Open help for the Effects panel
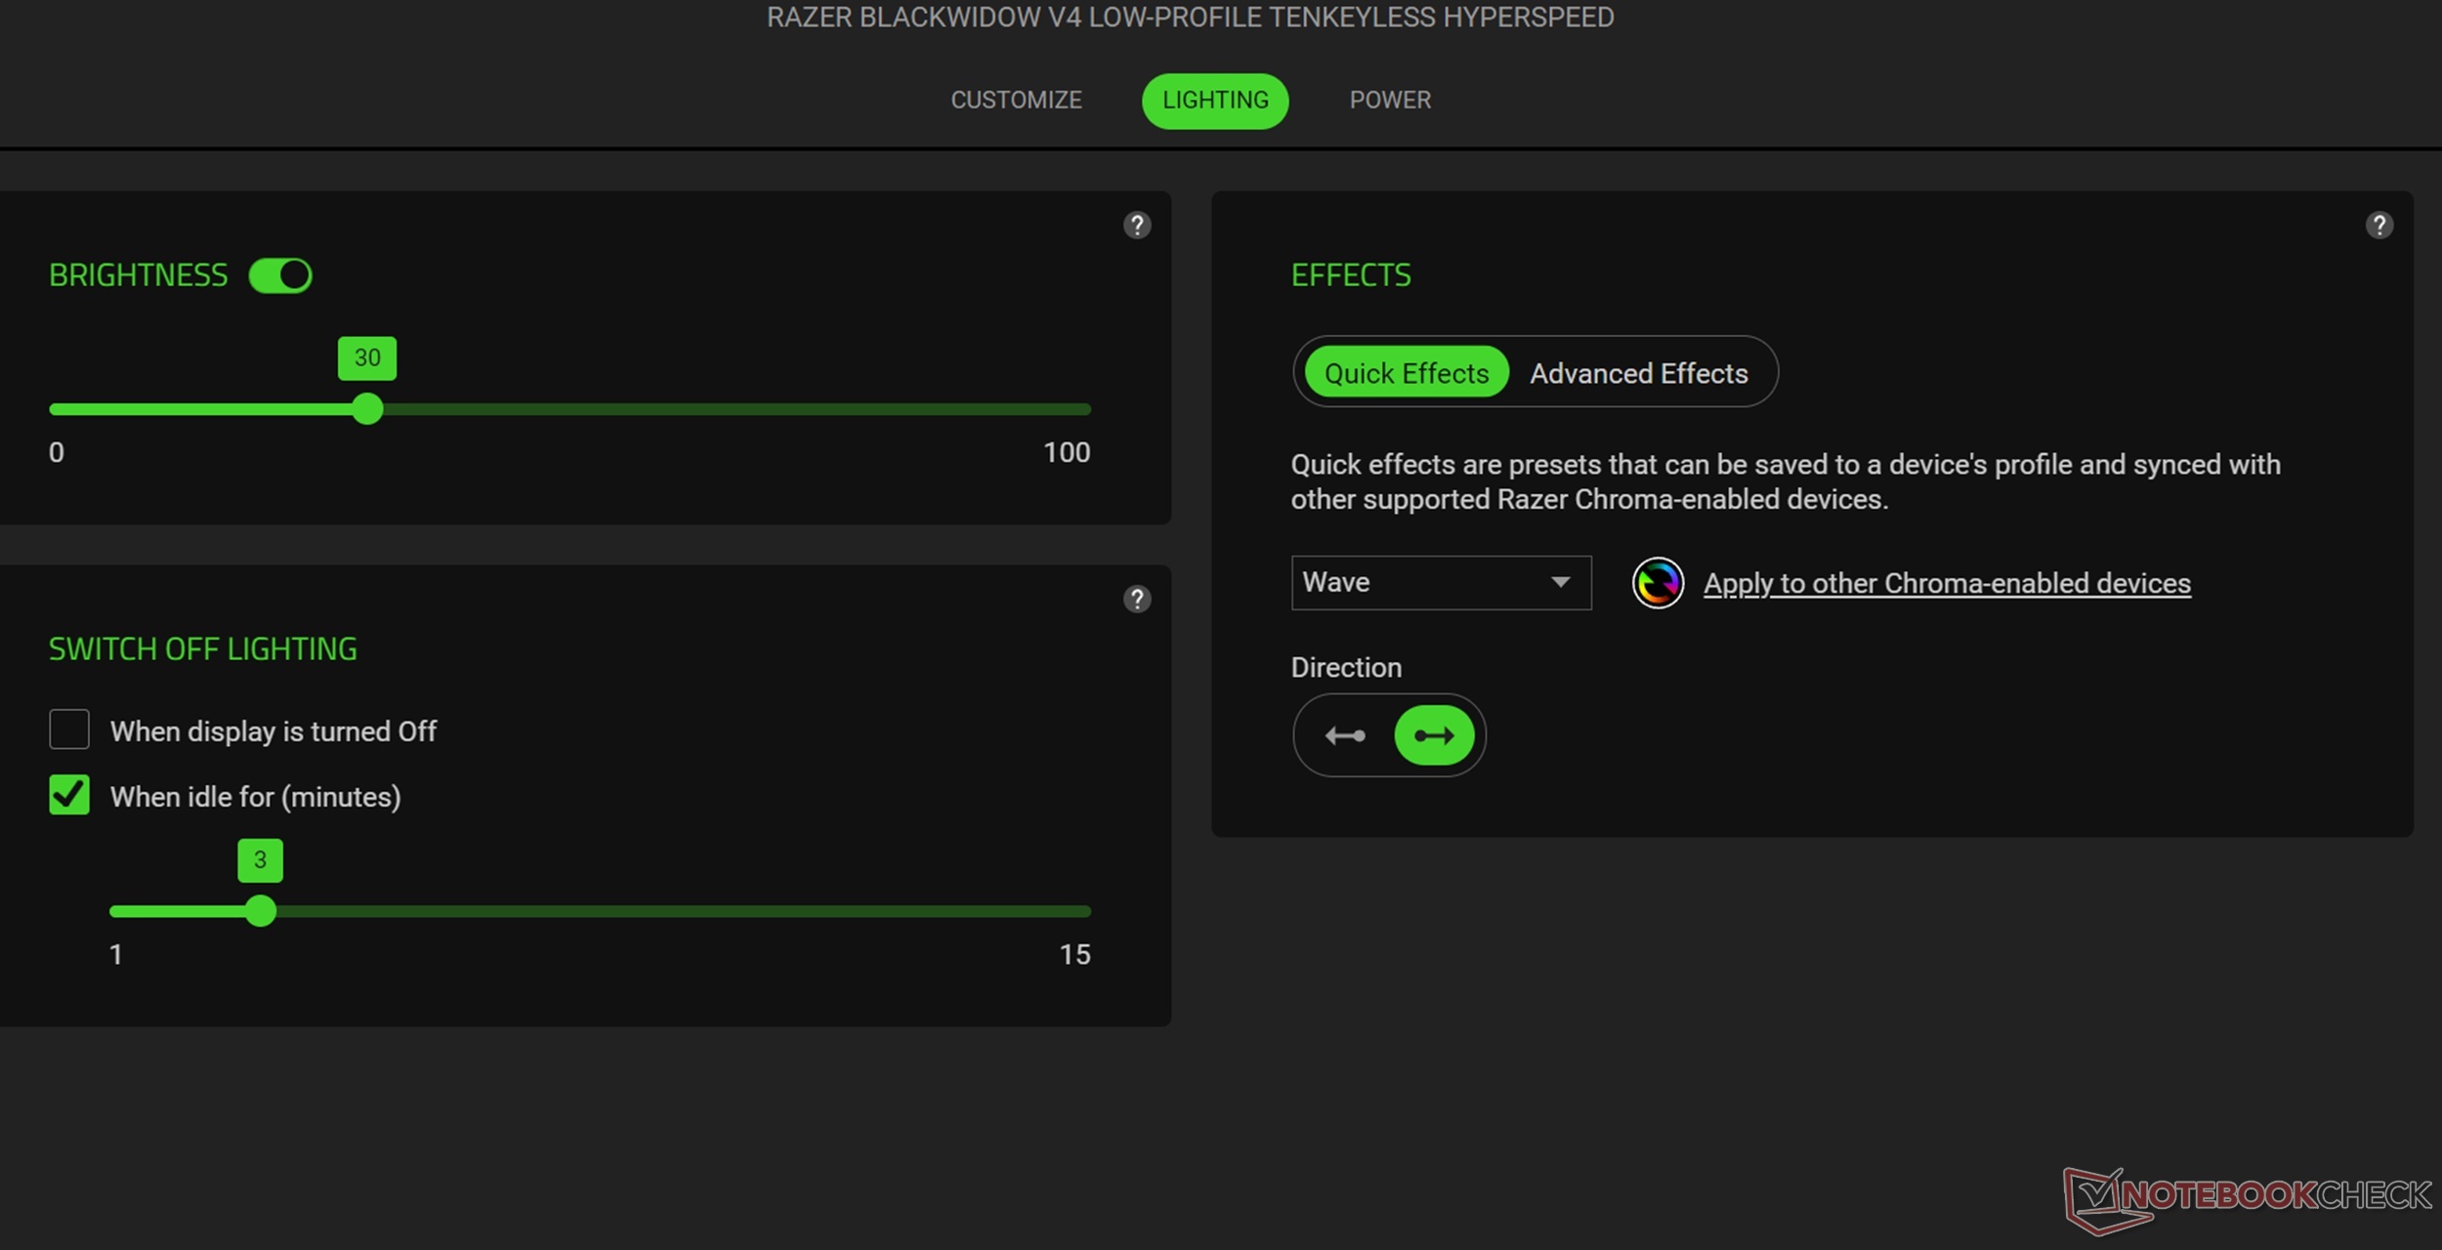This screenshot has width=2442, height=1250. (2379, 226)
